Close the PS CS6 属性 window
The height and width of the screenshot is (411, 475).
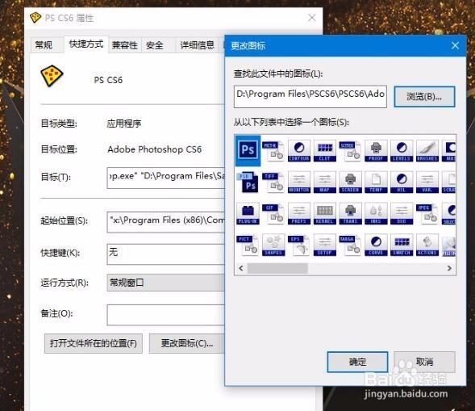[312, 18]
